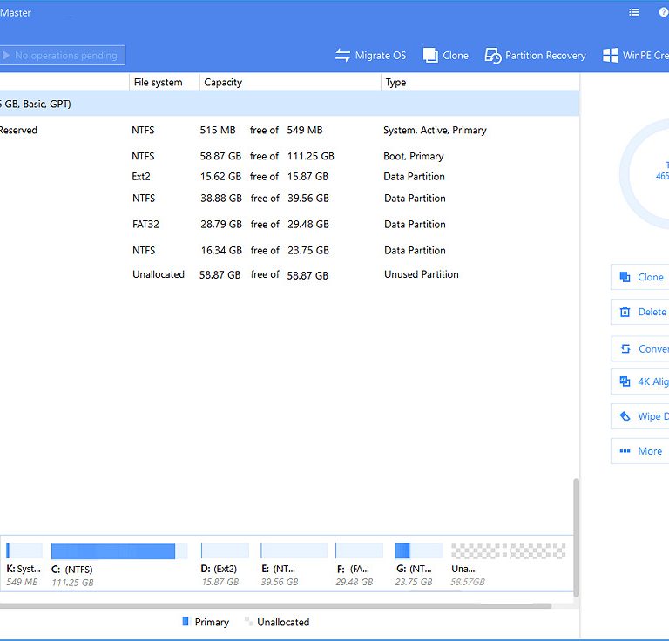Click the Delete button in side panel
The width and height of the screenshot is (669, 641).
[640, 312]
